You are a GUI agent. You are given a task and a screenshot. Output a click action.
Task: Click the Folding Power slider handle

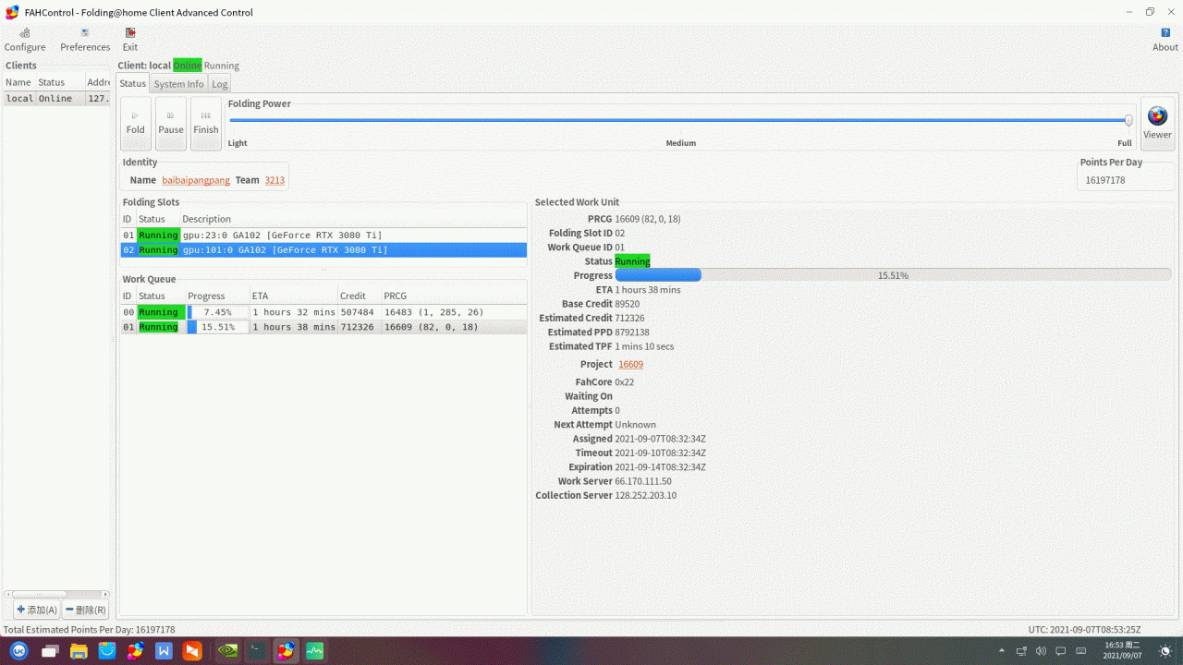point(1128,120)
